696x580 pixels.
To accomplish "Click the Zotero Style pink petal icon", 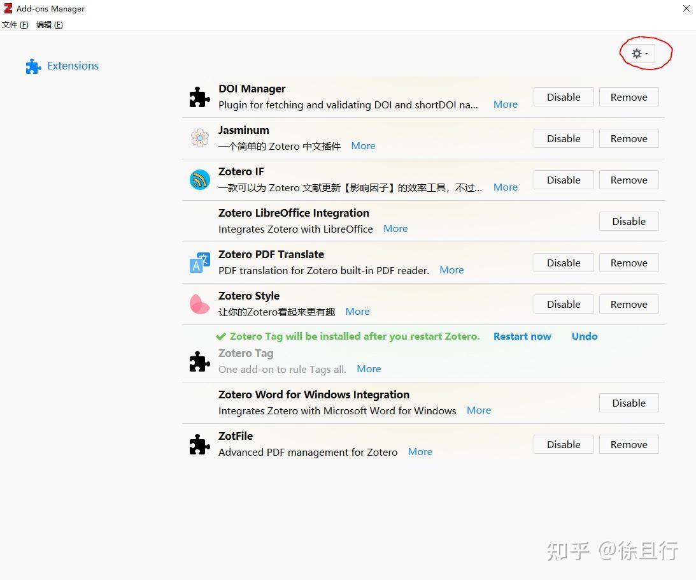I will click(x=199, y=304).
